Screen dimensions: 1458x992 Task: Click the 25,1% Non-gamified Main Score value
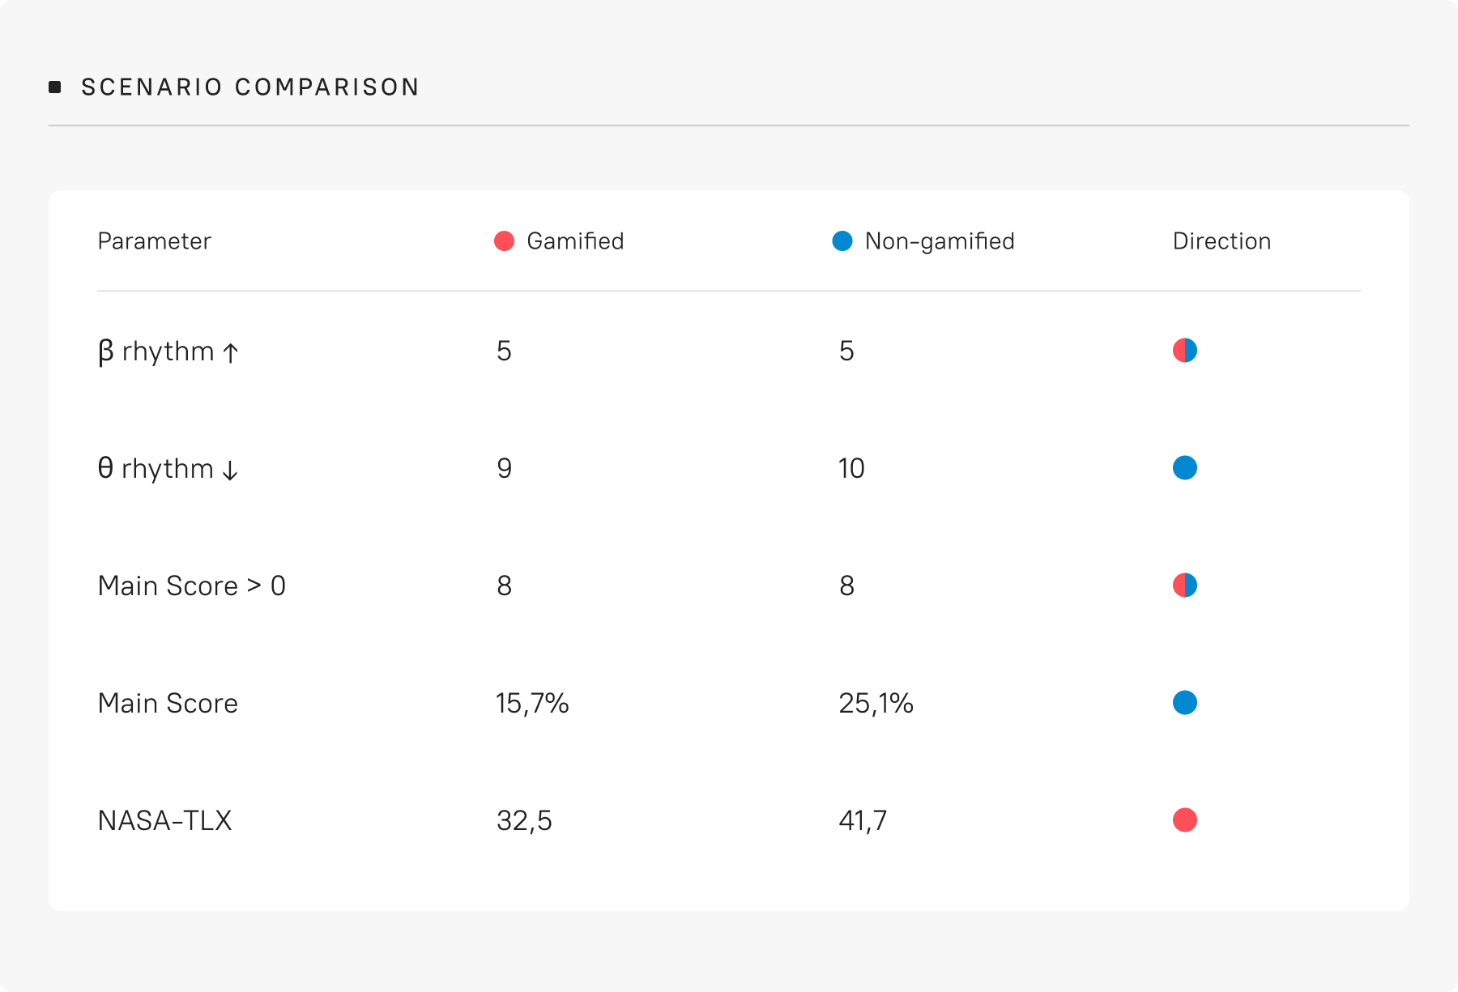[876, 703]
